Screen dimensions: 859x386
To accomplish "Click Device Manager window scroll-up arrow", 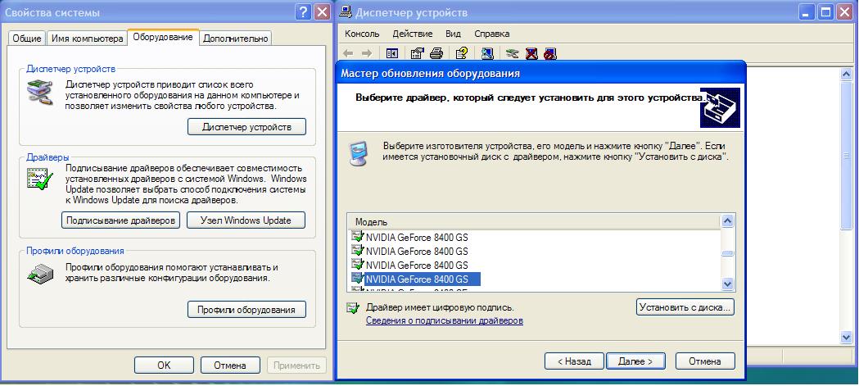I will pos(845,75).
